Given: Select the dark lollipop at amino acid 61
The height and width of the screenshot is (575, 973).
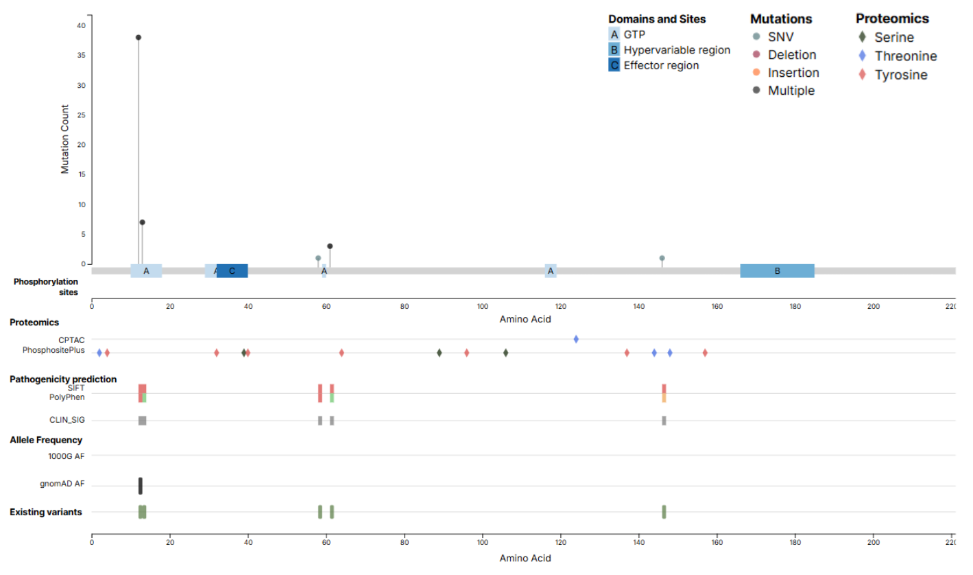Looking at the screenshot, I should 330,246.
